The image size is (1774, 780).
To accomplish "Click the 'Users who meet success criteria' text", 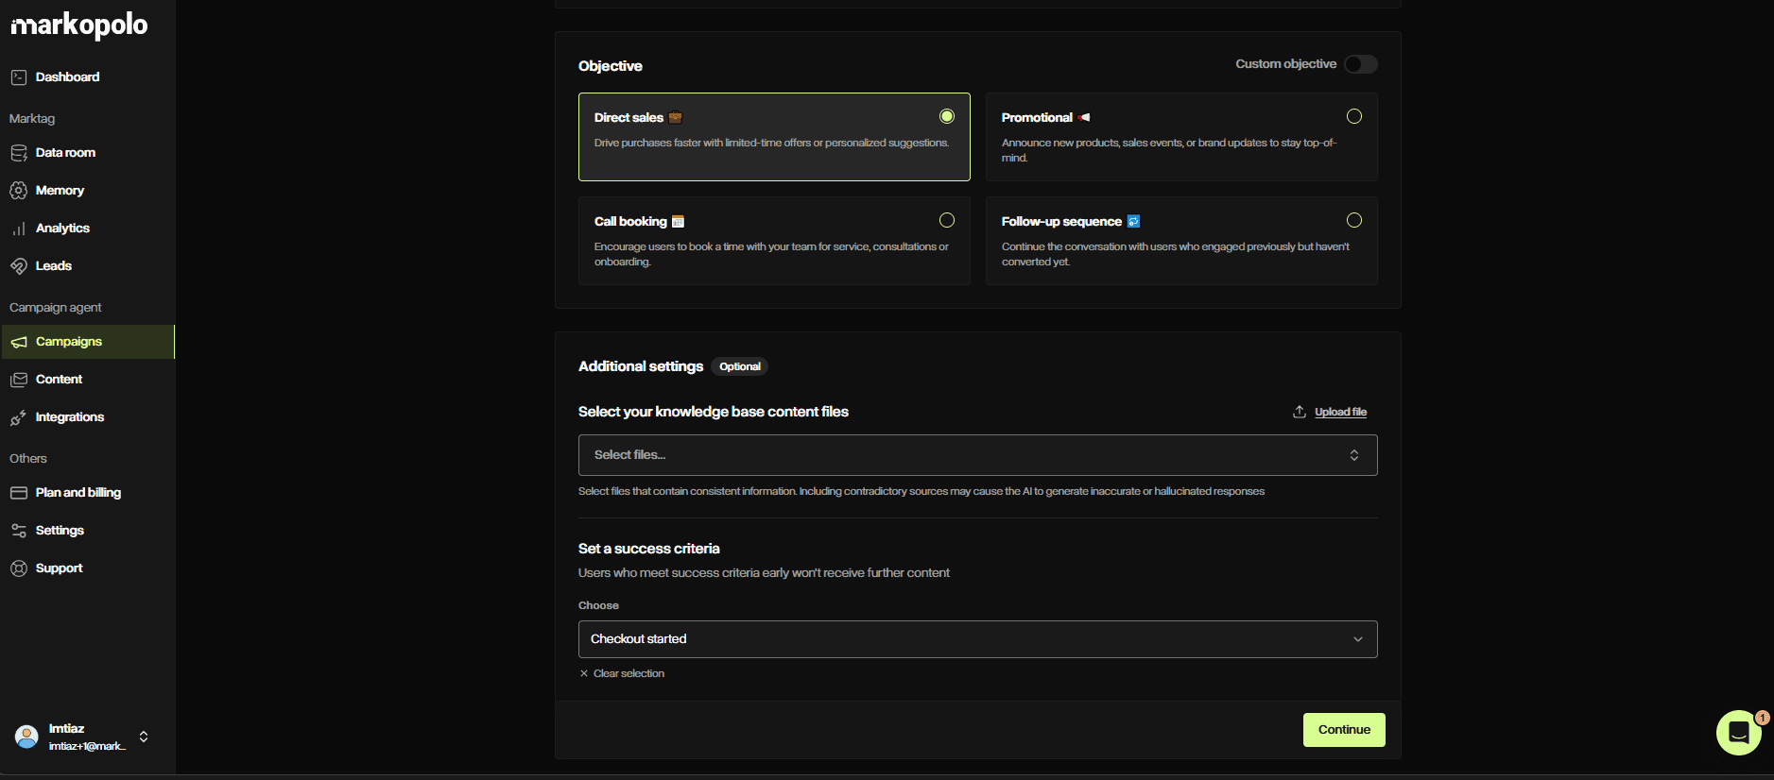I will coord(764,573).
